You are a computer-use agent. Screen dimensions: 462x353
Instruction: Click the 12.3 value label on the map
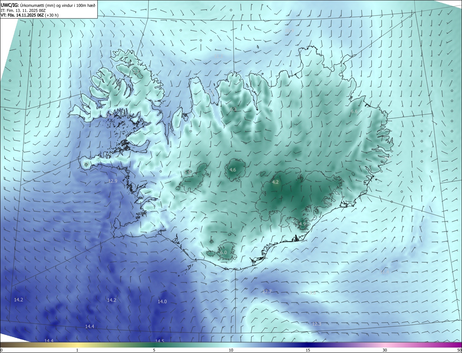tap(317, 324)
